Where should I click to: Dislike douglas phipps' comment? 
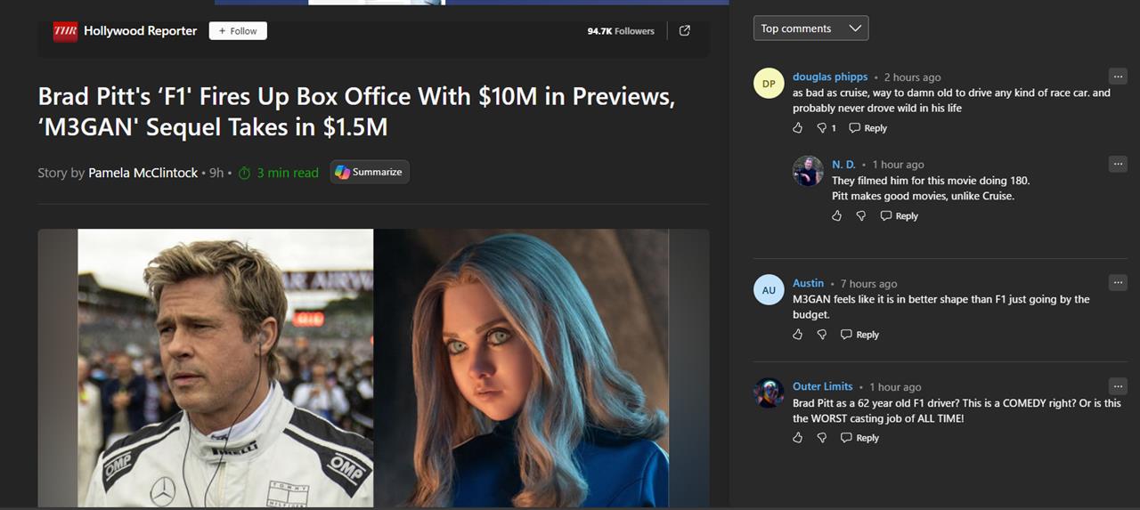click(x=822, y=128)
